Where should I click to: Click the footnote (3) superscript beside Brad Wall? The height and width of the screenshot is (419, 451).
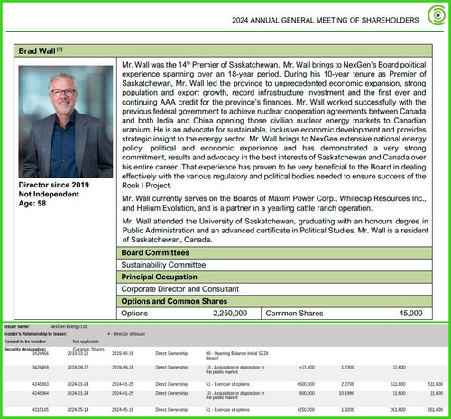pyautogui.click(x=60, y=50)
